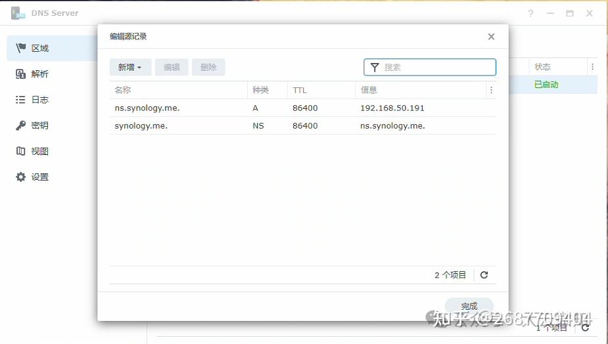Viewport: 608px width, 344px height.
Task: Click the 搜索 search input field
Action: 430,67
